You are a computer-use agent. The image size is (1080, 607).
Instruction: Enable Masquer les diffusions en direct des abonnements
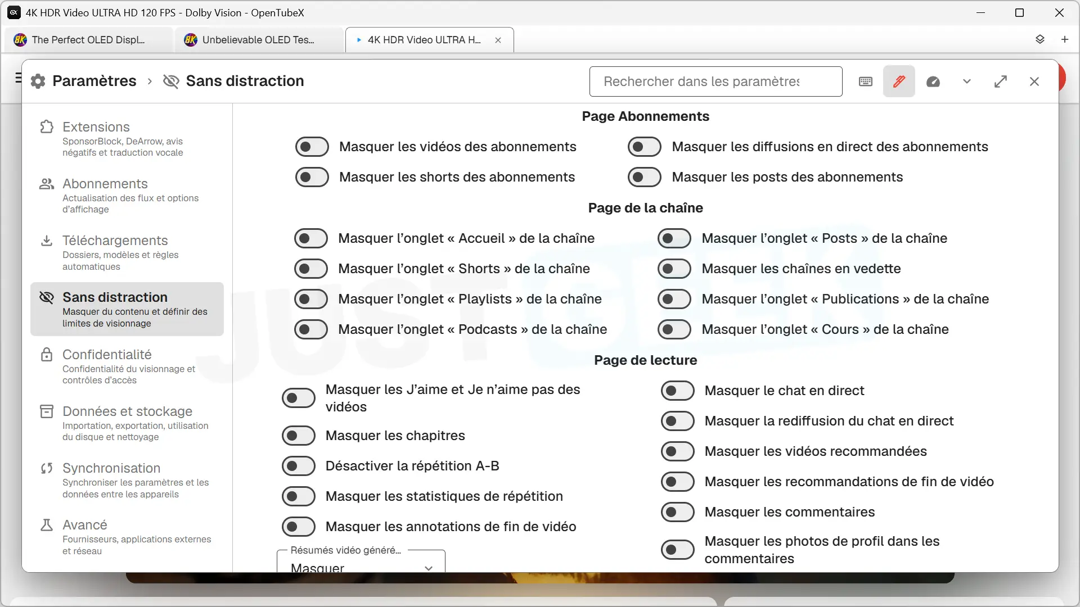(x=645, y=147)
